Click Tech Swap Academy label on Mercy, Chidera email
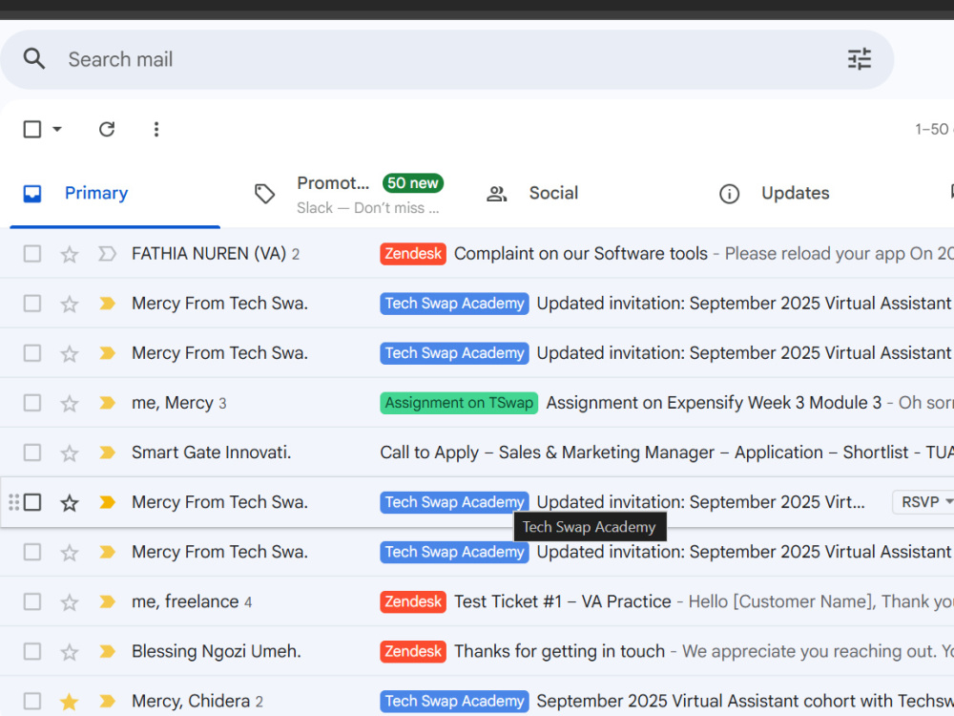The width and height of the screenshot is (954, 716). [x=454, y=702]
